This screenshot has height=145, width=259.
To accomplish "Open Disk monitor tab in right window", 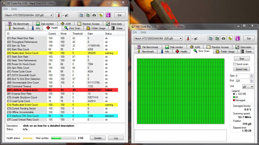I will coord(174,47).
